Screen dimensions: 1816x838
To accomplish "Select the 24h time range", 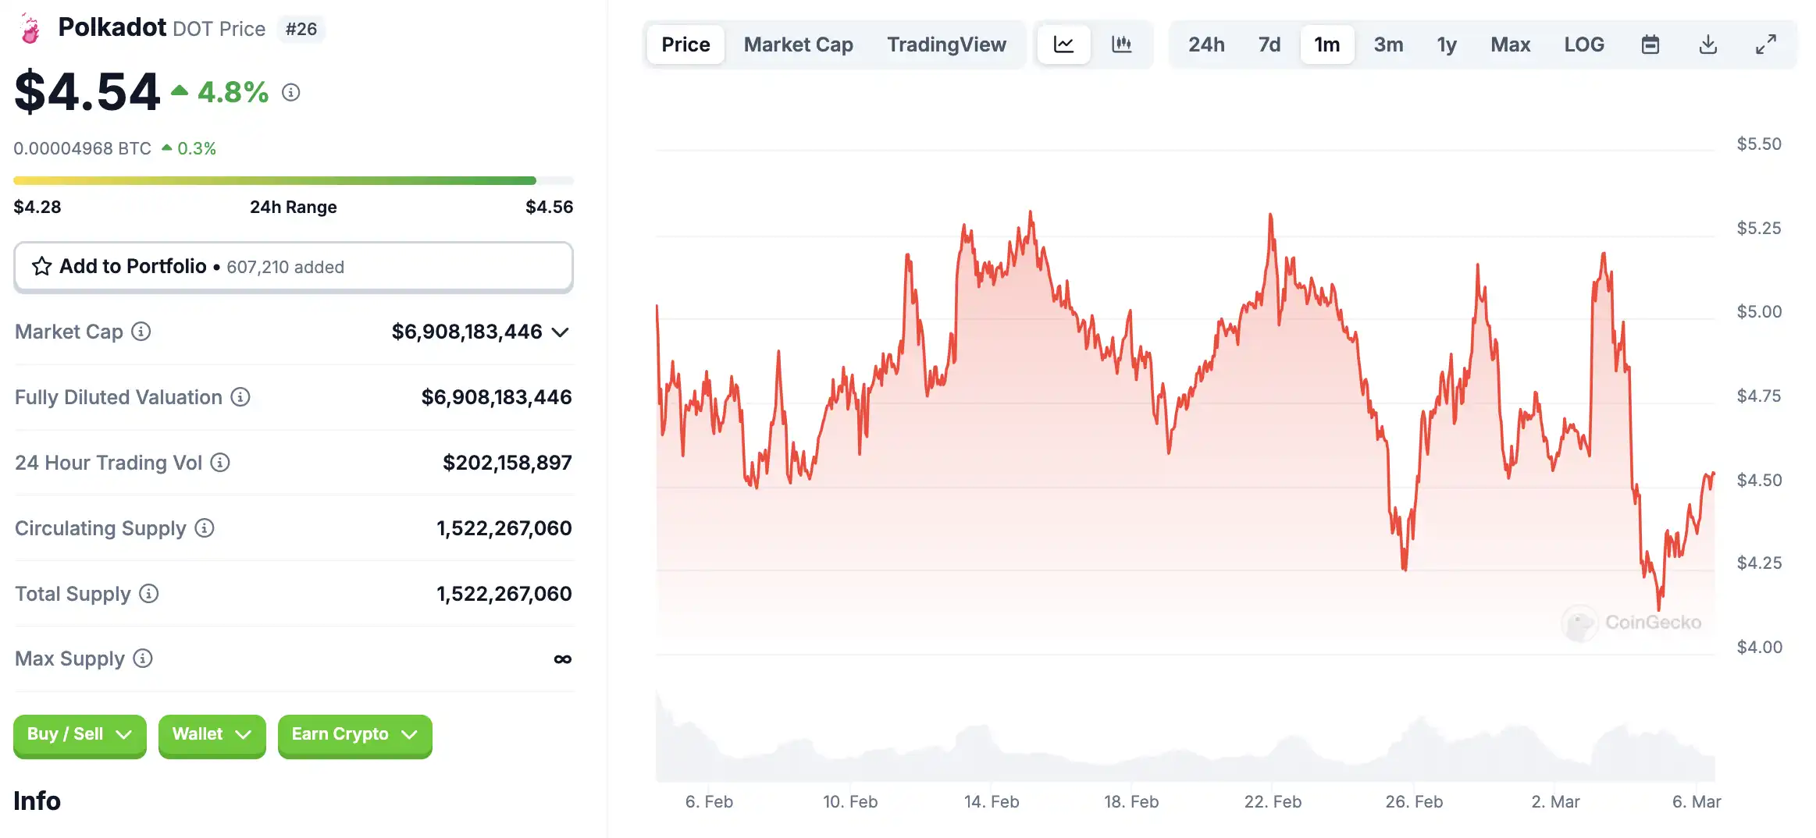I will 1205,44.
